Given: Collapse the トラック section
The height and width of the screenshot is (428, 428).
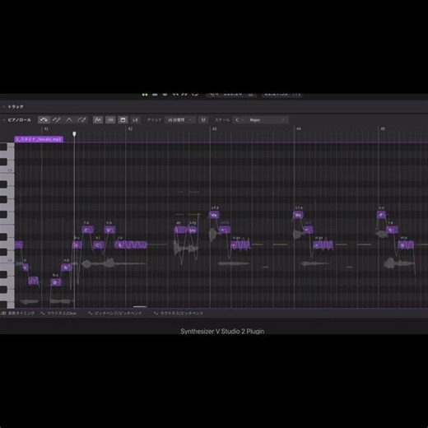Looking at the screenshot, I should point(4,107).
